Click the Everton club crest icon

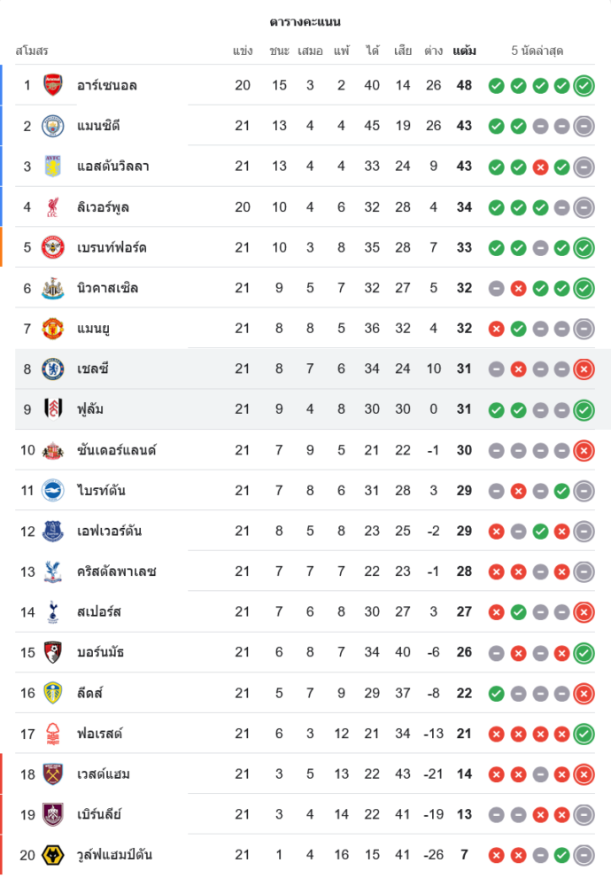pyautogui.click(x=53, y=531)
